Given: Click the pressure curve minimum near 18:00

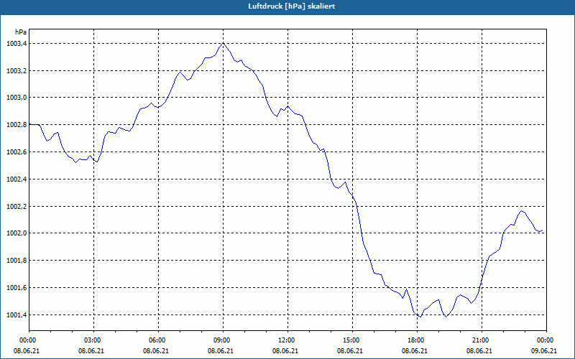Looking at the screenshot, I should pos(420,317).
